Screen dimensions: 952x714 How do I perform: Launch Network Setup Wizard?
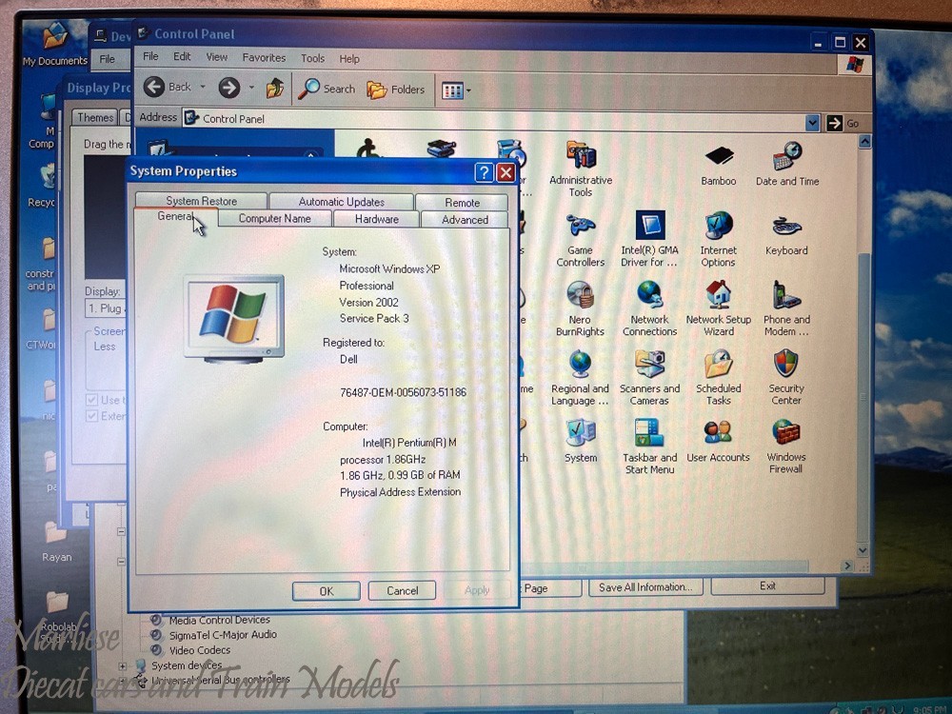coord(718,309)
